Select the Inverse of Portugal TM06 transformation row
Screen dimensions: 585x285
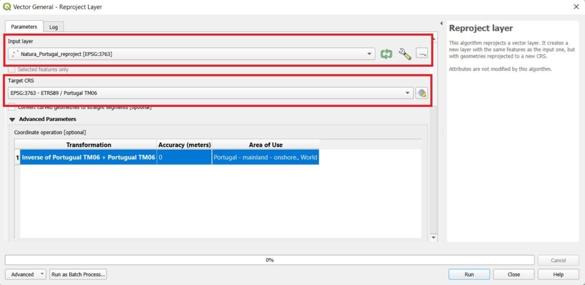[89, 158]
